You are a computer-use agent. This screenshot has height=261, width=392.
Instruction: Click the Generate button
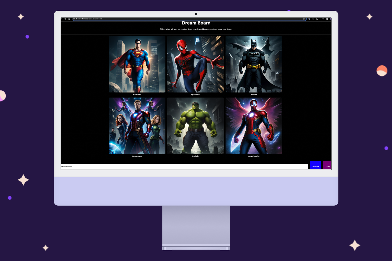pyautogui.click(x=315, y=165)
